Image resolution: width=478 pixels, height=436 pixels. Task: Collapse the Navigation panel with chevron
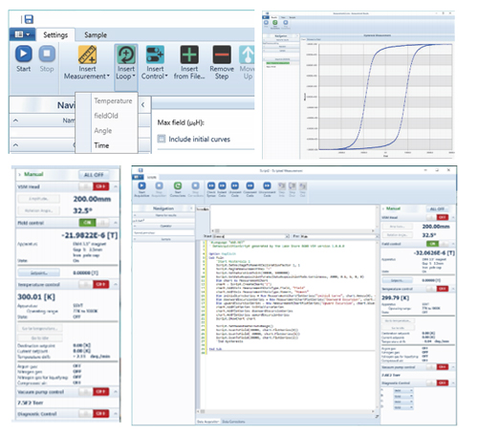click(143, 104)
